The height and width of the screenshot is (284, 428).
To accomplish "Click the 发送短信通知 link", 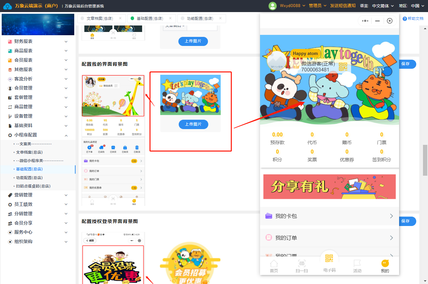I will (343, 6).
